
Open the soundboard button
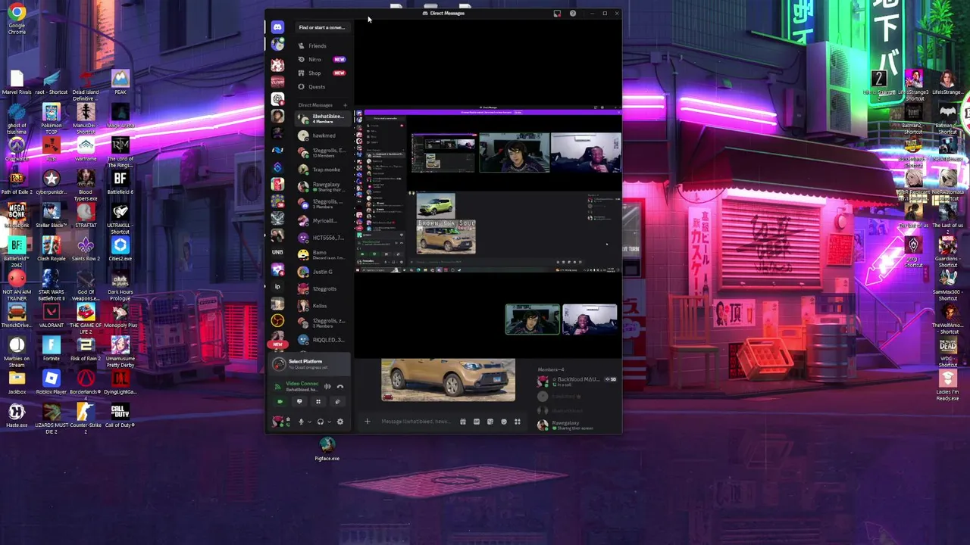[337, 402]
